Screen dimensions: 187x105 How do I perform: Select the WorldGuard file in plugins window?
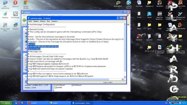pyautogui.click(x=76, y=85)
